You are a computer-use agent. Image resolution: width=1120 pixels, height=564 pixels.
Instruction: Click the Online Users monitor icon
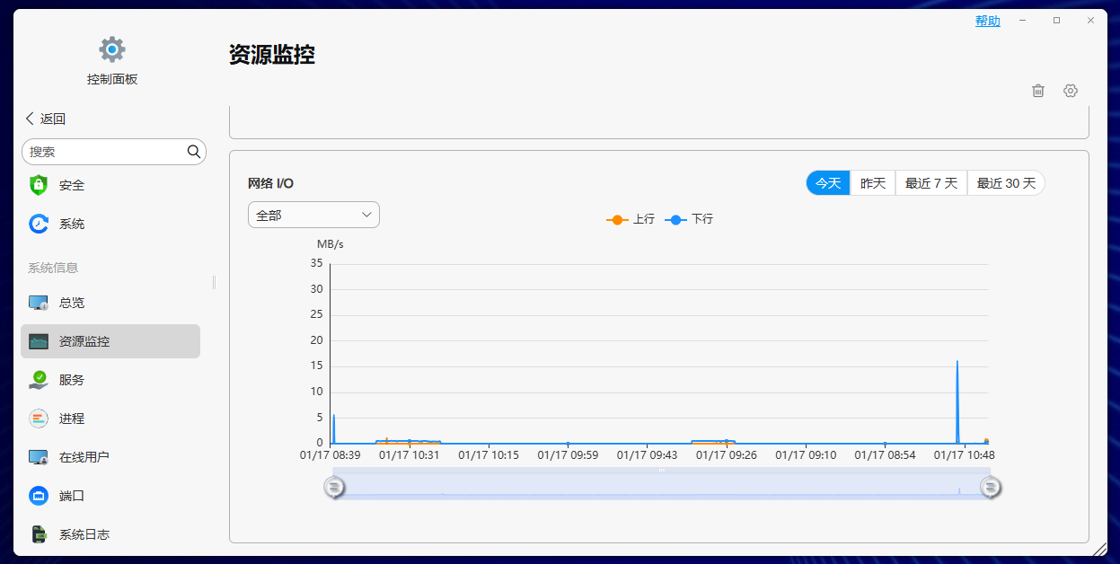pos(38,457)
